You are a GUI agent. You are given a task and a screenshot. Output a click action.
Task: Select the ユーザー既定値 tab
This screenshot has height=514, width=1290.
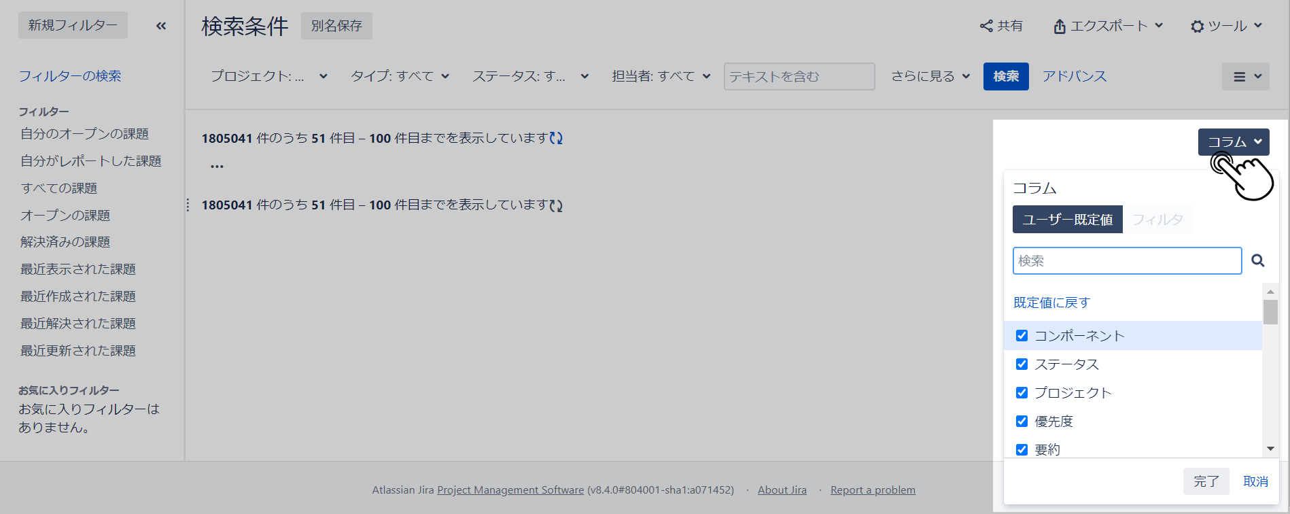(x=1067, y=220)
